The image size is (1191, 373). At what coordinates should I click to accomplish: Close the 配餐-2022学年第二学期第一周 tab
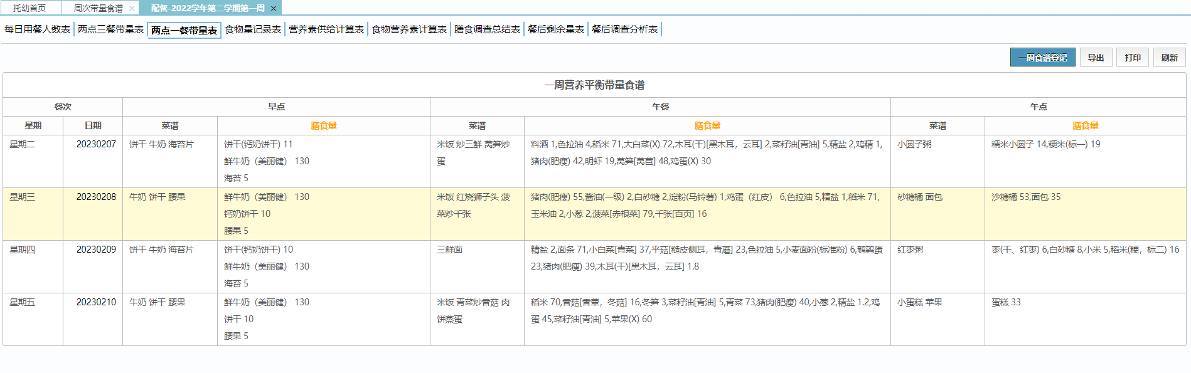273,8
